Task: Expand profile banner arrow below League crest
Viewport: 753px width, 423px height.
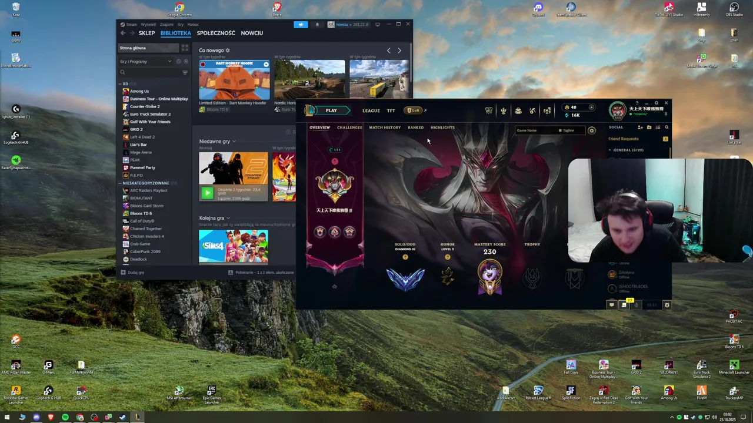Action: tap(334, 287)
